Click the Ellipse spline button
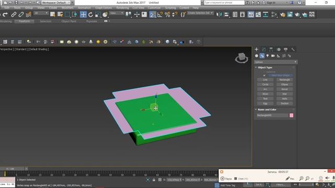This screenshot has height=188, width=335. click(x=285, y=85)
